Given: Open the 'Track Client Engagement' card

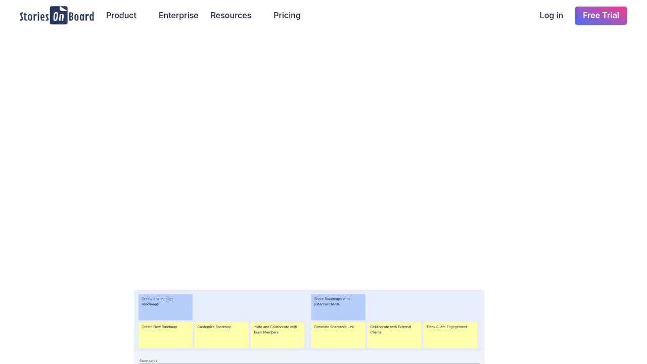Looking at the screenshot, I should click(x=450, y=335).
